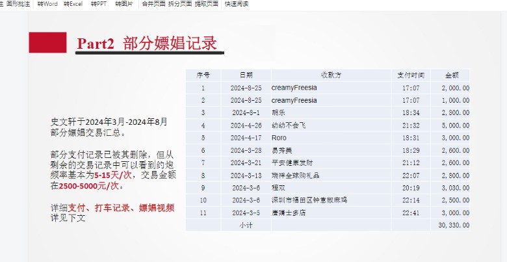Select the 小计 subtotal label cell
This screenshot has width=507, height=262.
click(x=246, y=225)
